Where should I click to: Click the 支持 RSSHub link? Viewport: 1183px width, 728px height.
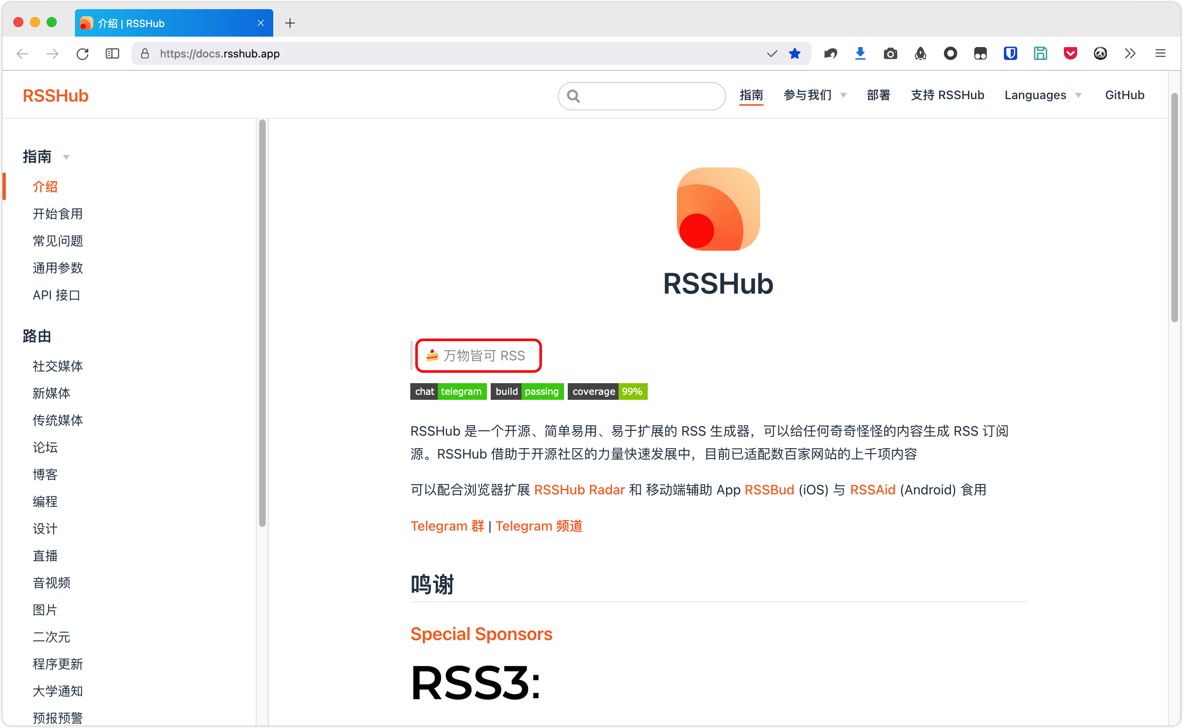(948, 95)
